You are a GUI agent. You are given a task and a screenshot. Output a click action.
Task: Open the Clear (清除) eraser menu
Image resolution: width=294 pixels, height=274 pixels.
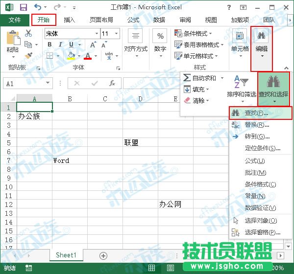tap(196, 101)
